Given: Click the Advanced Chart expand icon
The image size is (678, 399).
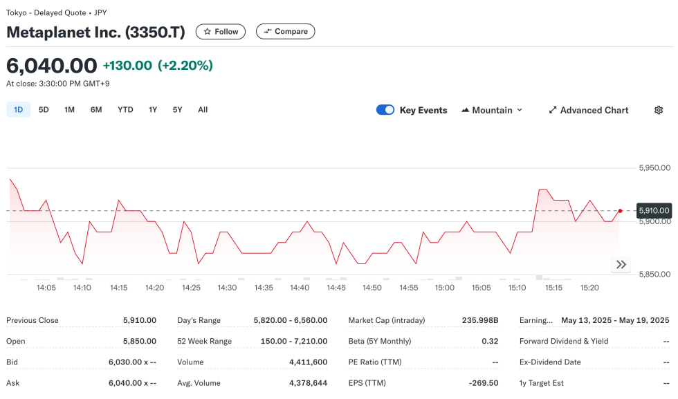Looking at the screenshot, I should (553, 110).
